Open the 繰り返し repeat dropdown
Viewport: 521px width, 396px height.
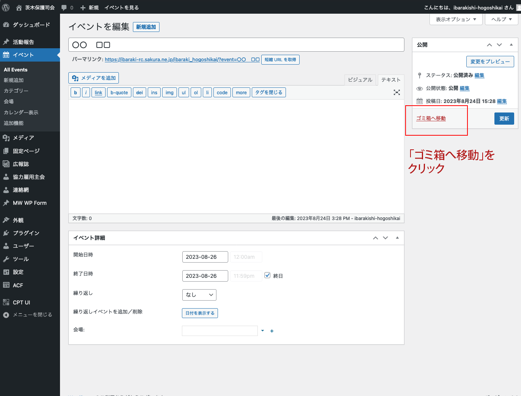coord(199,295)
